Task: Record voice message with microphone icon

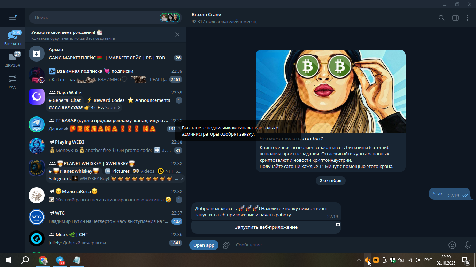Action: coord(468,245)
